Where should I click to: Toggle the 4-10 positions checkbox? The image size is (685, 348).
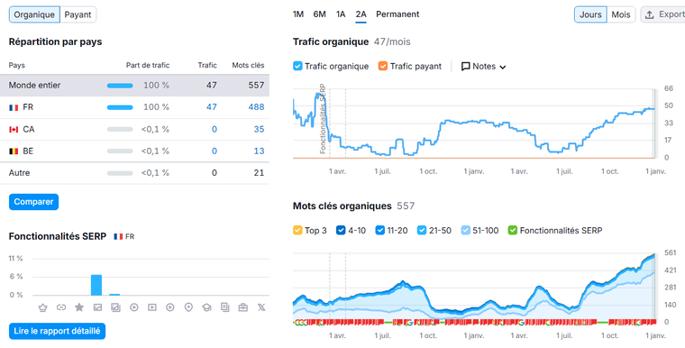[341, 231]
